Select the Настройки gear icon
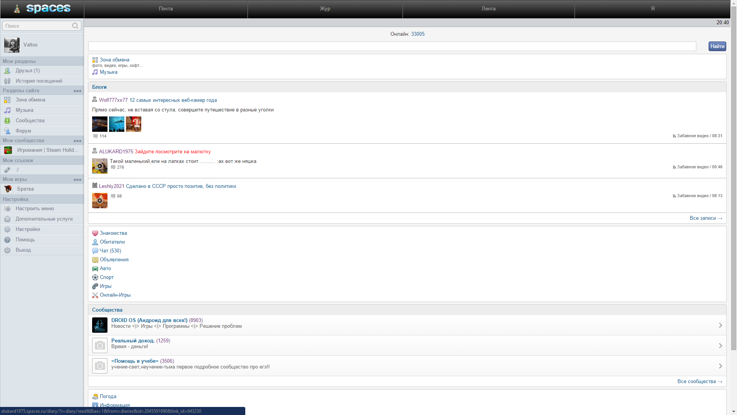Viewport: 737px width, 415px height. pos(7,229)
